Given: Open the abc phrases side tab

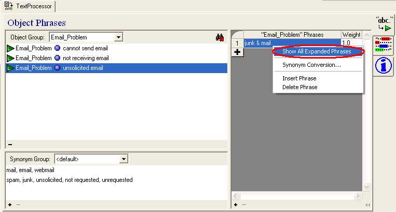Looking at the screenshot, I should pyautogui.click(x=384, y=25).
